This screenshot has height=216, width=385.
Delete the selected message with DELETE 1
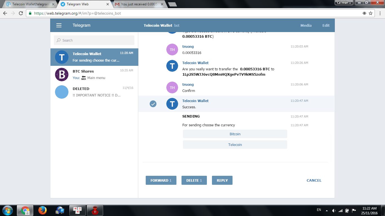tap(194, 180)
